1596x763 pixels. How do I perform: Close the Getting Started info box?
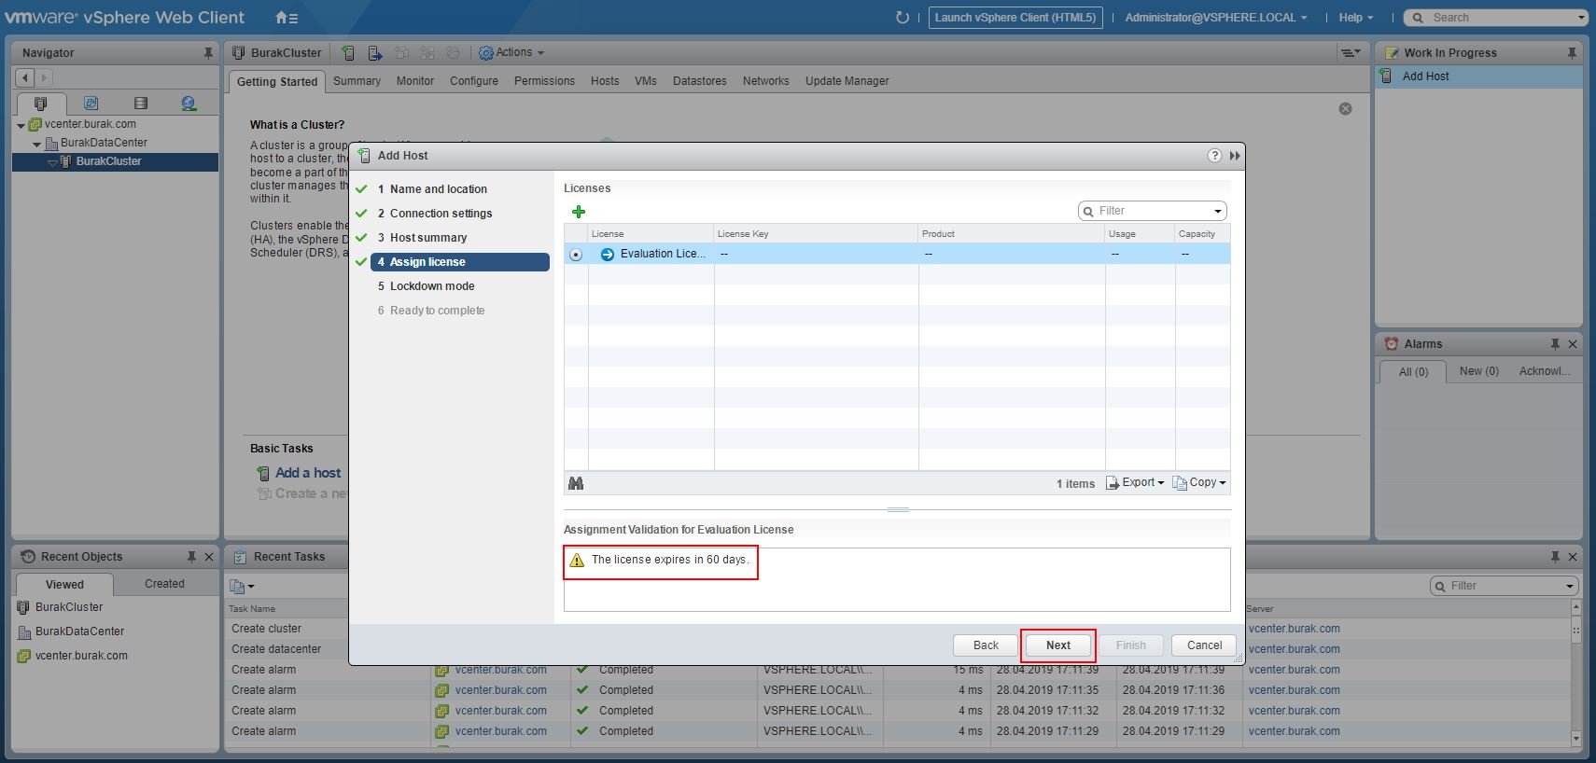point(1345,109)
